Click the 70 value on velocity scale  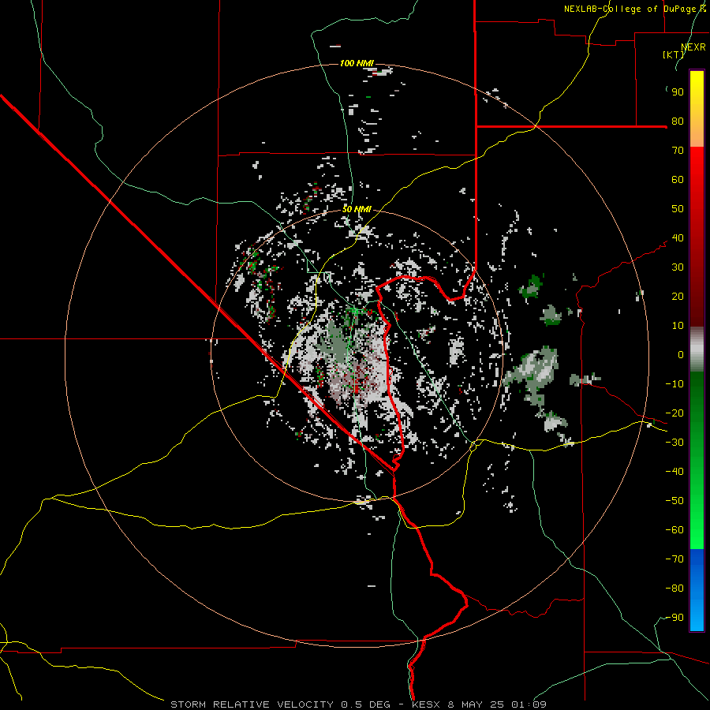678,151
